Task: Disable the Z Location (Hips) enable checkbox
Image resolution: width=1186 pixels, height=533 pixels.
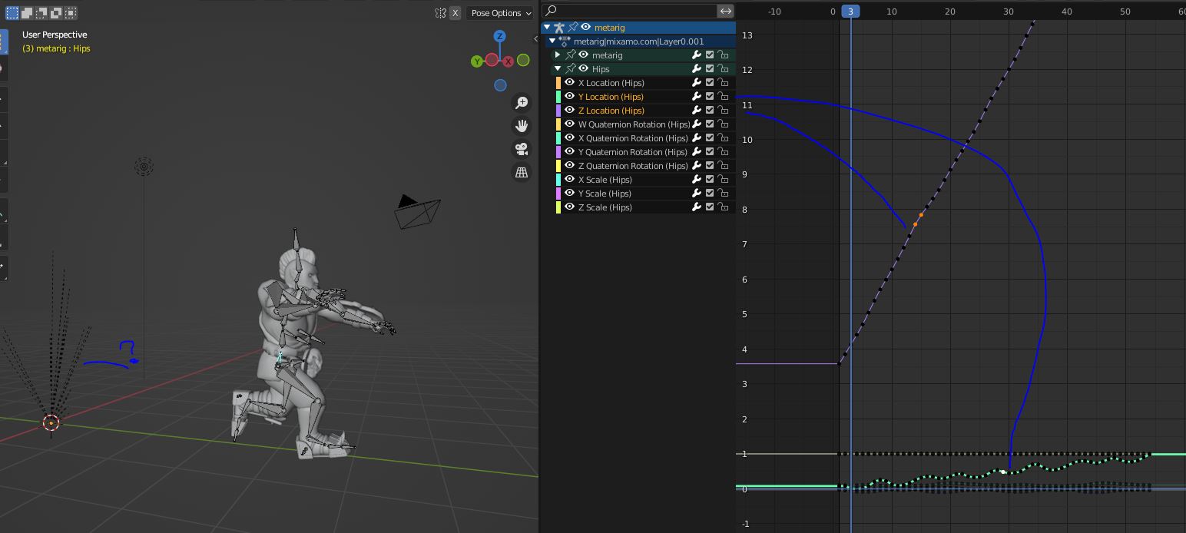Action: pos(709,110)
